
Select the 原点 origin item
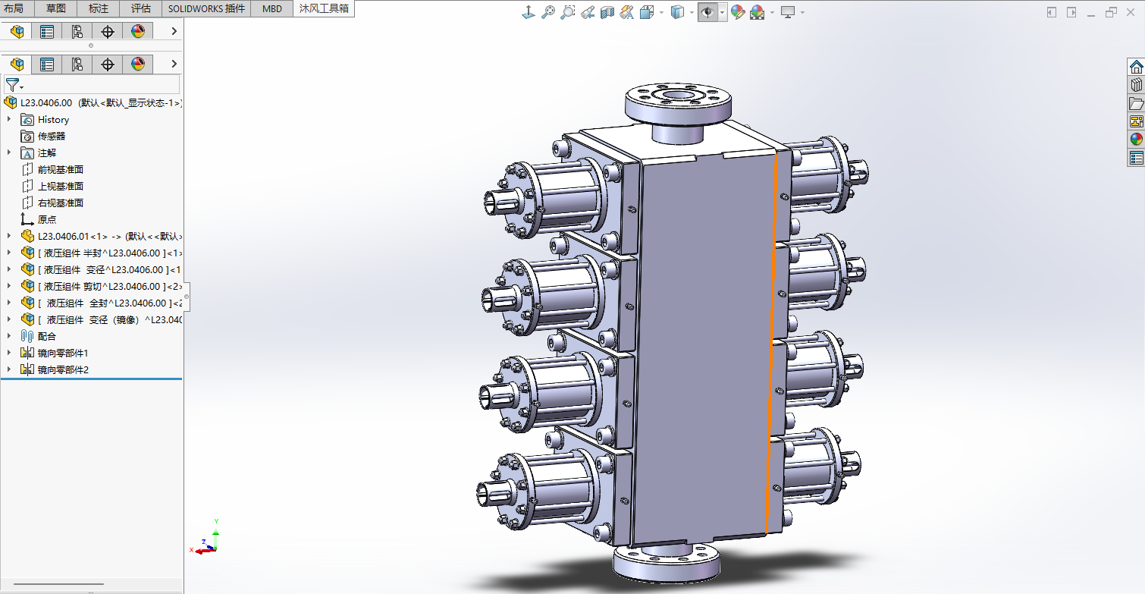47,219
